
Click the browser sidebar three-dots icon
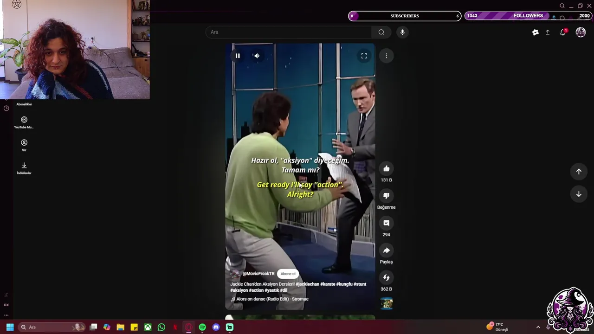6,315
